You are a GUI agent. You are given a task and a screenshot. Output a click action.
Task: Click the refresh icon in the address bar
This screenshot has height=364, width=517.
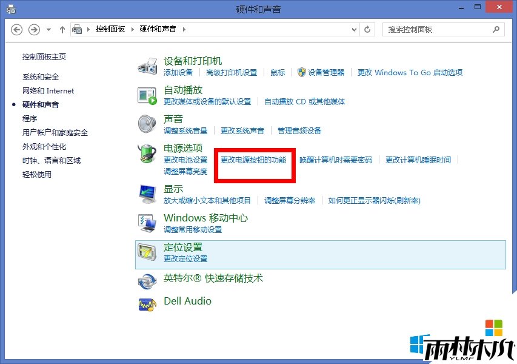tap(367, 29)
